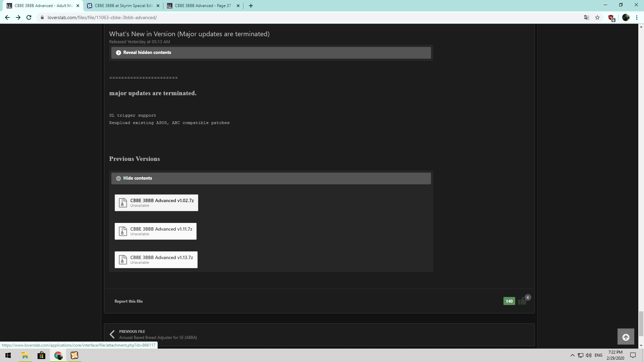Click 'Reupload existing ASOS, ABC compatible patches' line
The width and height of the screenshot is (644, 362).
click(x=169, y=123)
